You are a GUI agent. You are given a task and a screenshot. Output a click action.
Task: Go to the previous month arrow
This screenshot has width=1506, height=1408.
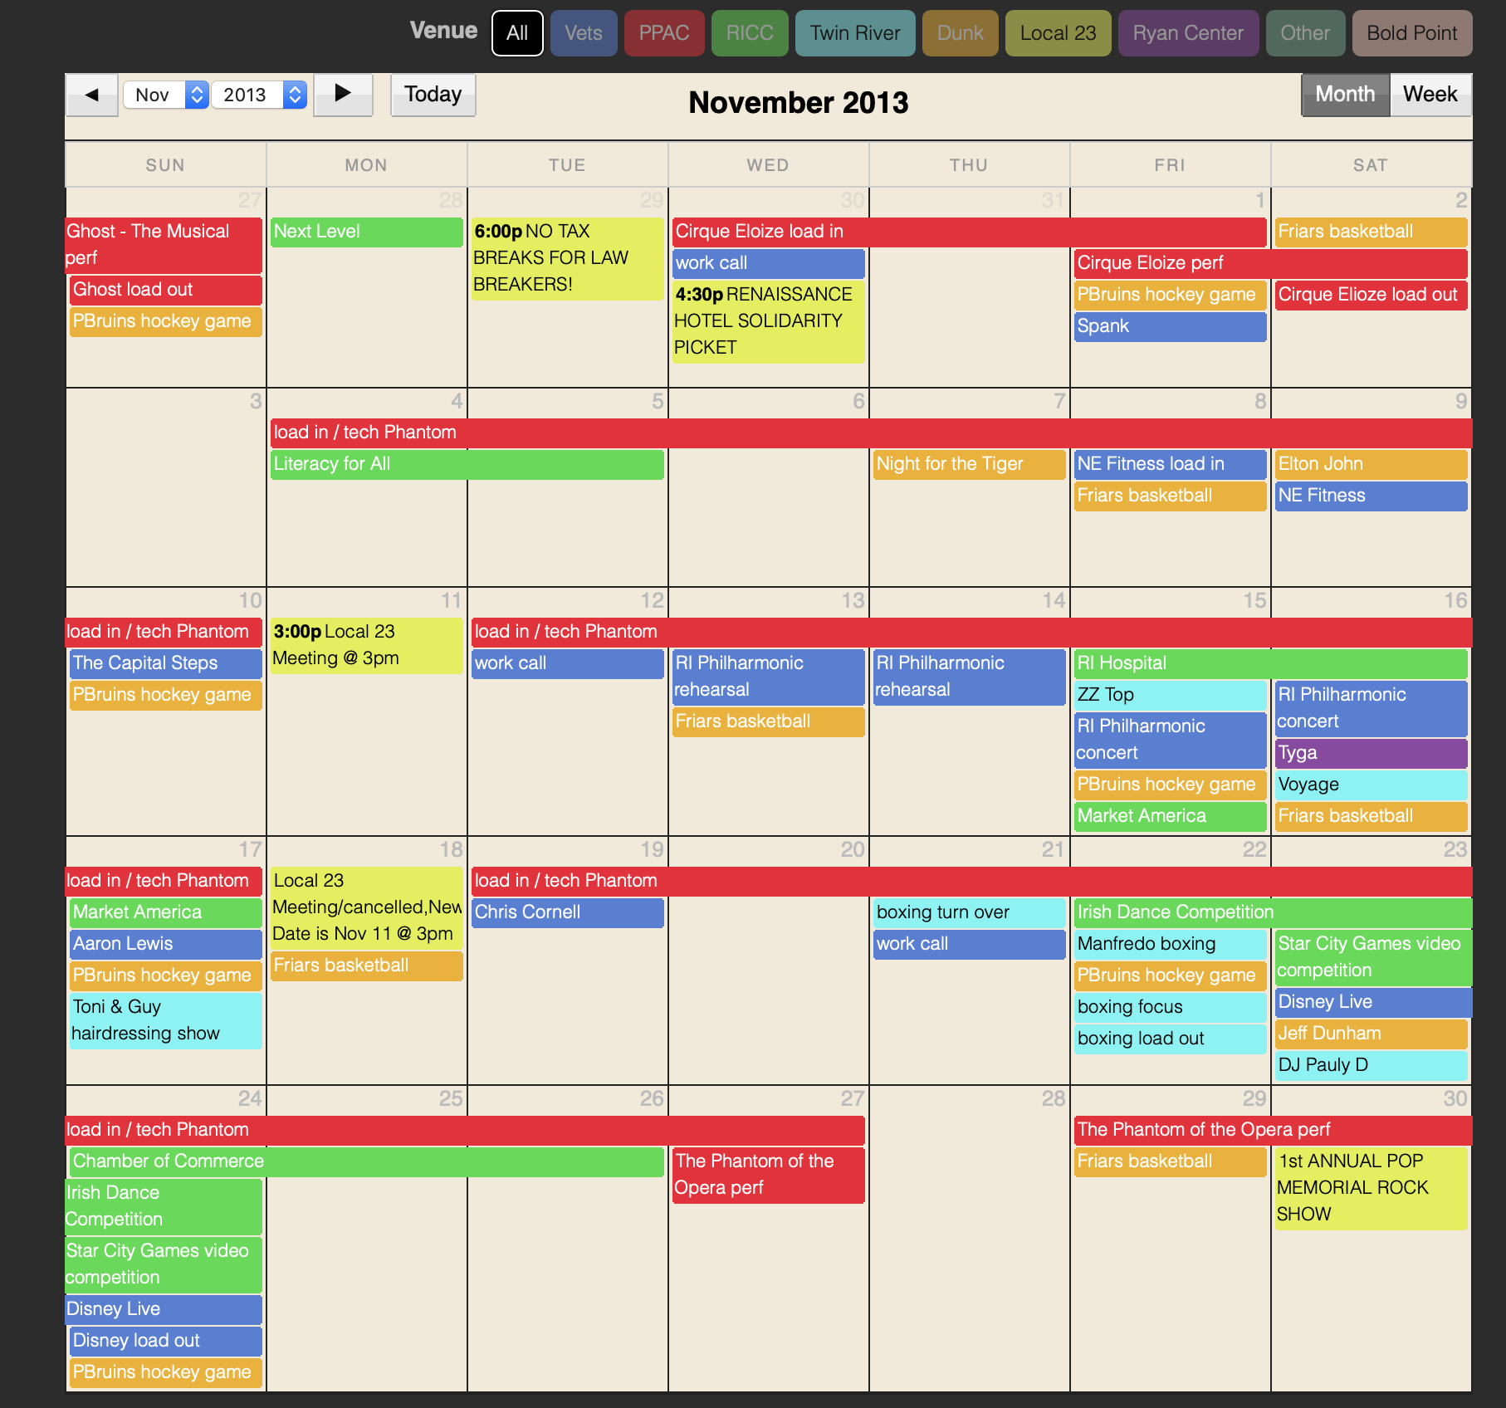coord(91,95)
